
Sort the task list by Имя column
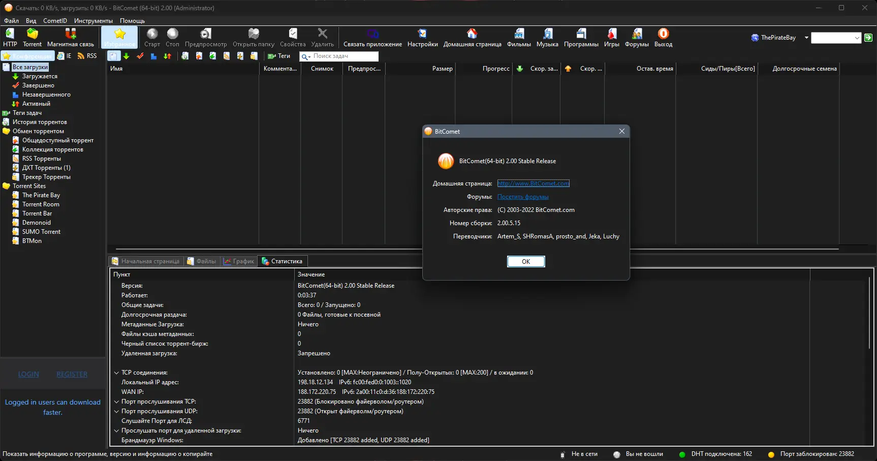click(x=183, y=69)
